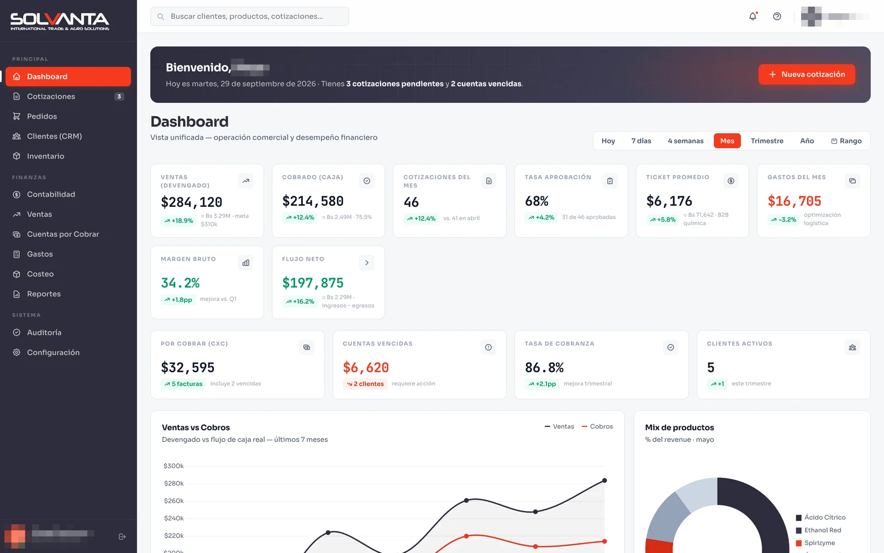Click the bar chart icon on Margen Bruto card

click(246, 263)
